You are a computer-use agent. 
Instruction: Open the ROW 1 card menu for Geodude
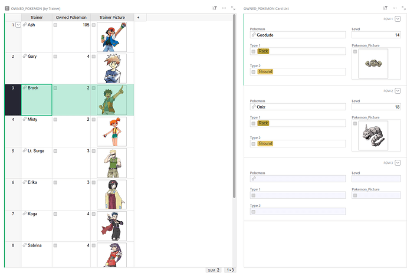click(x=398, y=19)
